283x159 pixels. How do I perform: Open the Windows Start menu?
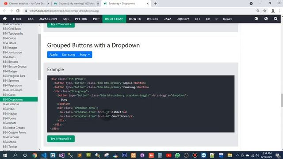click(x=5, y=155)
